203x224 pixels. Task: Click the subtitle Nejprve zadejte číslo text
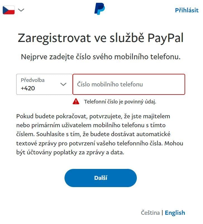(101, 57)
